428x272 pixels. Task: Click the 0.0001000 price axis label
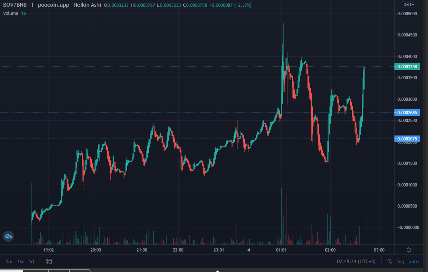tap(407, 184)
